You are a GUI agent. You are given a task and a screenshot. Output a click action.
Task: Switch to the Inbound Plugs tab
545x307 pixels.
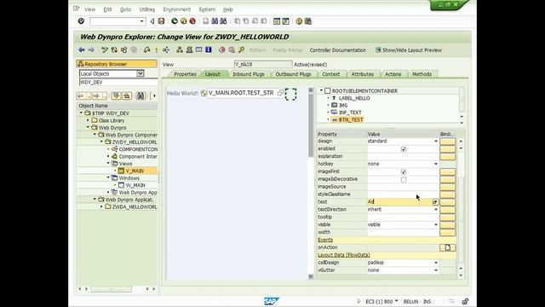tap(249, 74)
